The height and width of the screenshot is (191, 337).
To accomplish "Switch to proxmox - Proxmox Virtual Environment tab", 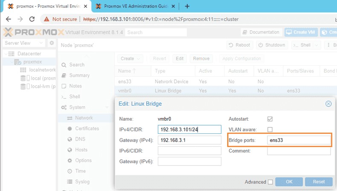I will (x=47, y=6).
